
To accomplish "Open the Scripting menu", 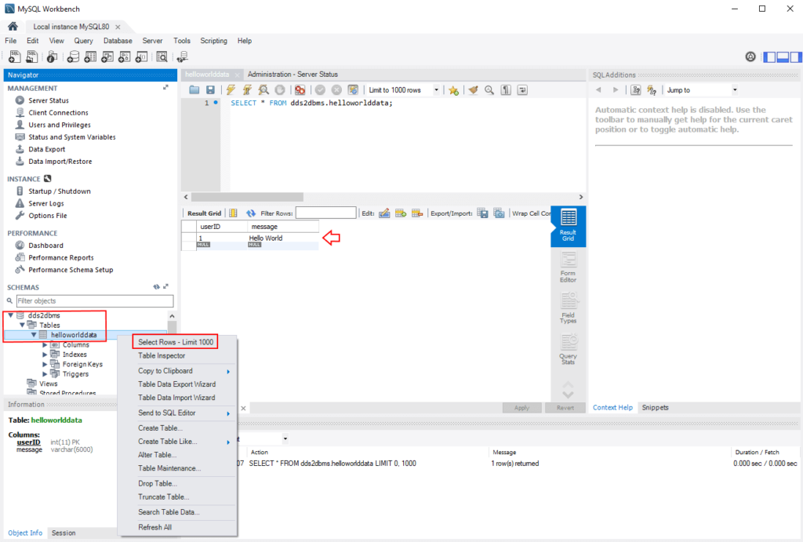I will (x=213, y=41).
